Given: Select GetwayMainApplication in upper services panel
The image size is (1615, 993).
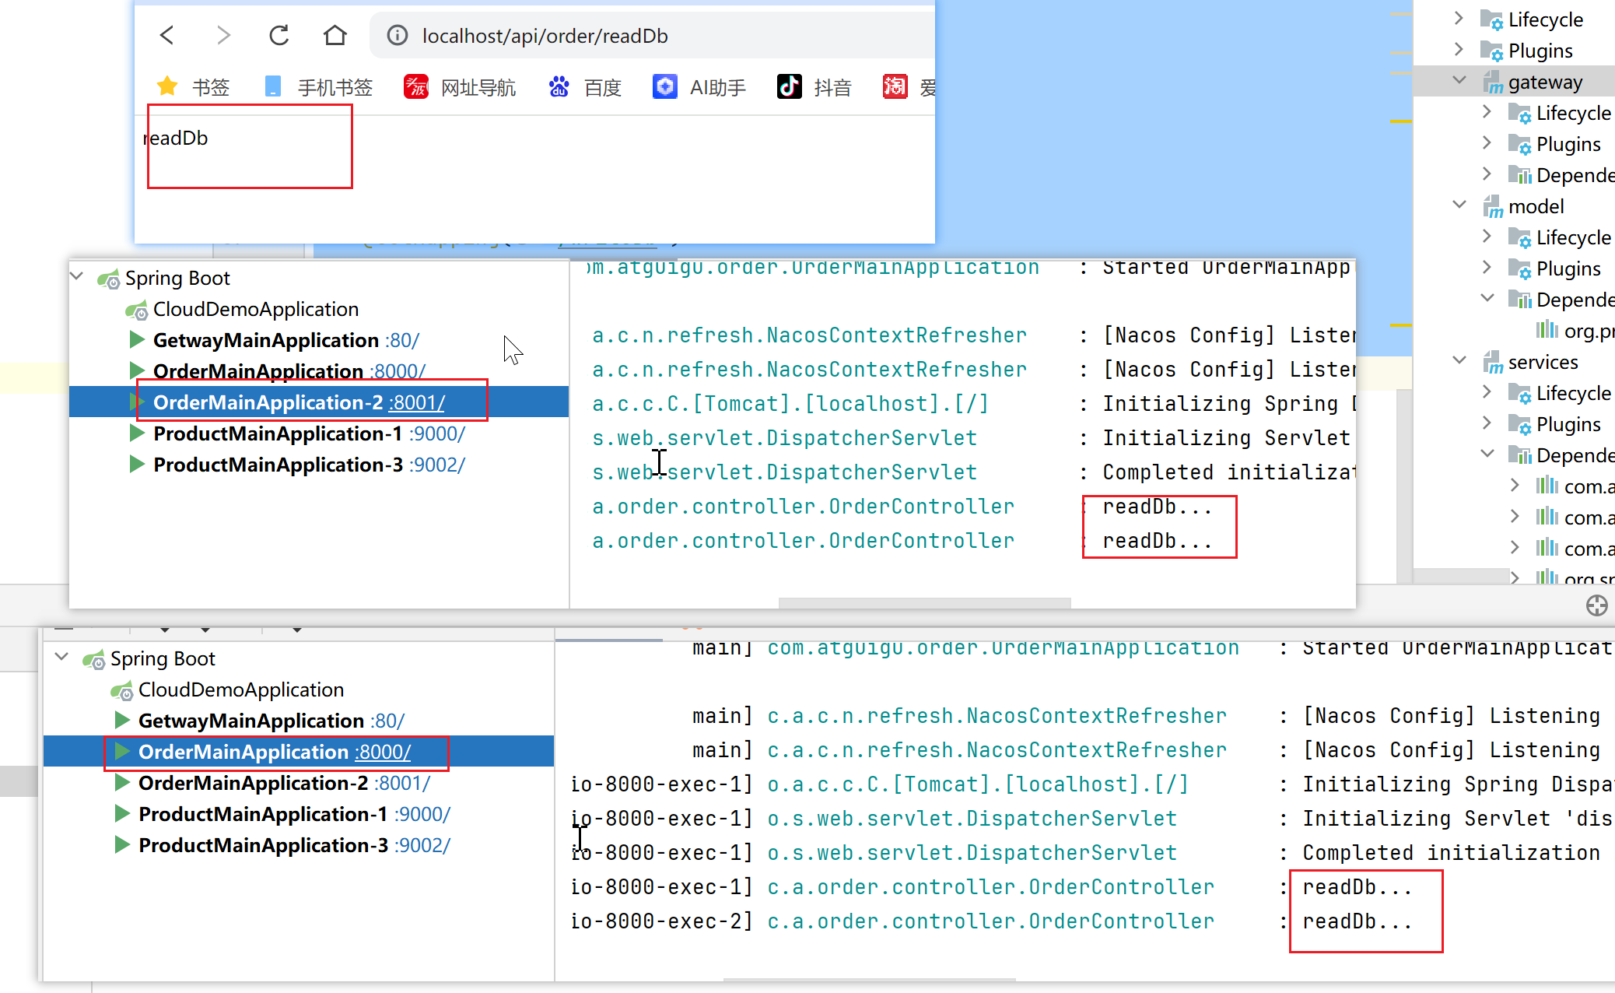Looking at the screenshot, I should coord(266,340).
